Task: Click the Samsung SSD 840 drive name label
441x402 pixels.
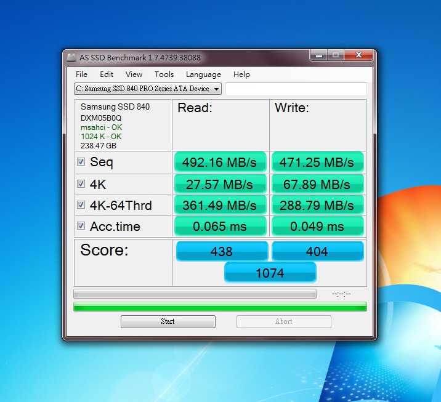Action: click(115, 107)
